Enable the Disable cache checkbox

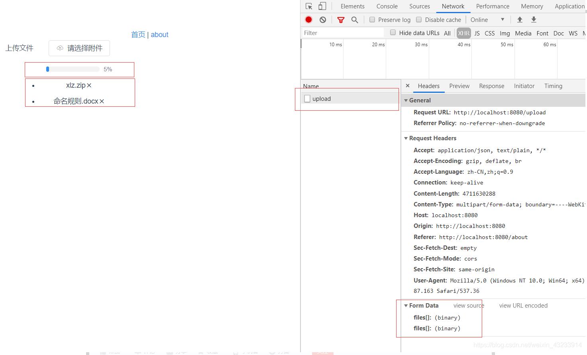tap(419, 20)
